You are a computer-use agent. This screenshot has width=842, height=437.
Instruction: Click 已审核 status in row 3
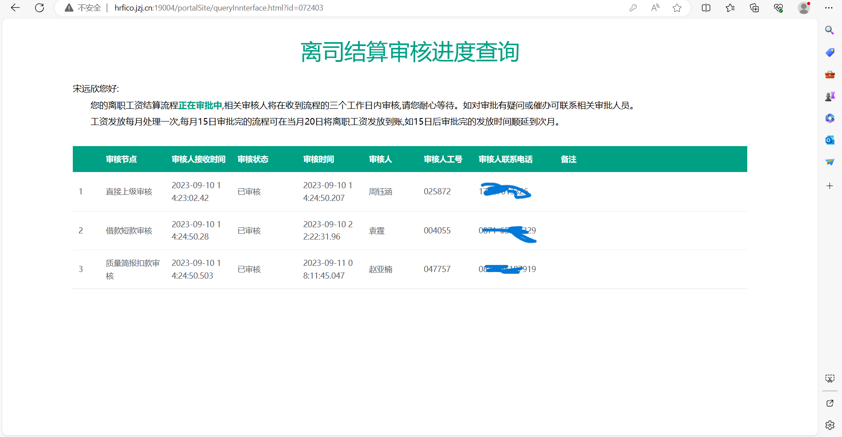[x=249, y=269]
